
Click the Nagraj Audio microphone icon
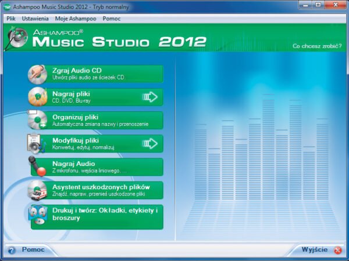pyautogui.click(x=39, y=167)
